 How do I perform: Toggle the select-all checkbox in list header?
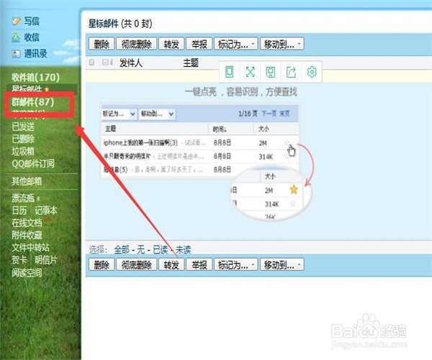[x=91, y=63]
